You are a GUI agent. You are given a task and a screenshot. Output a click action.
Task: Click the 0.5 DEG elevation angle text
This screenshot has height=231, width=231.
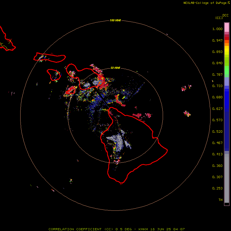(124, 229)
